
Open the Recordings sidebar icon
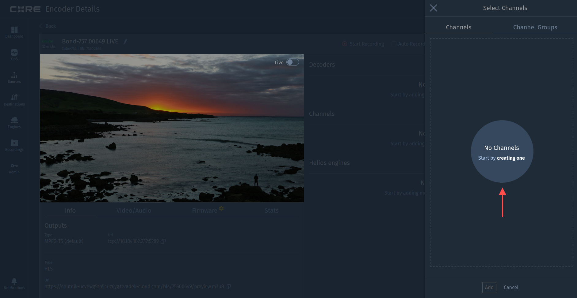[x=14, y=143]
